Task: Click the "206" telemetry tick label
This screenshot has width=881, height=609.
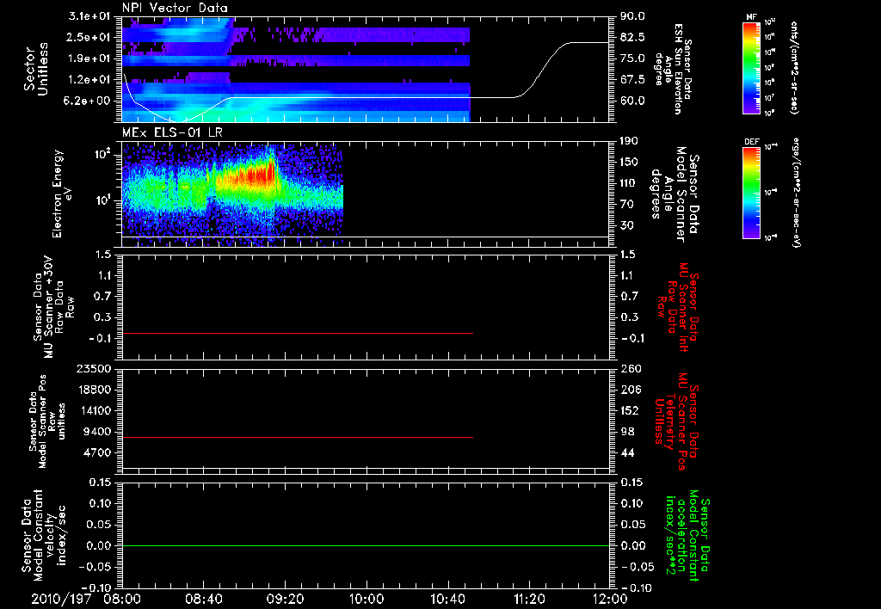Action: [630, 390]
